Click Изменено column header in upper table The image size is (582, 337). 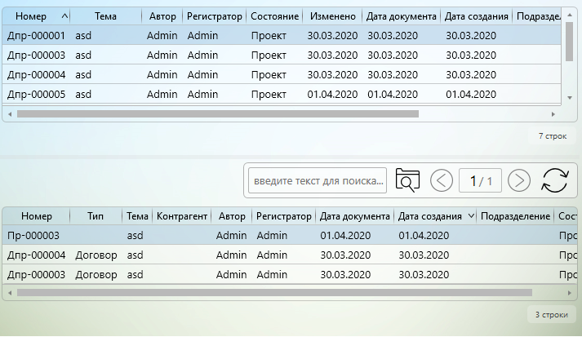[332, 16]
